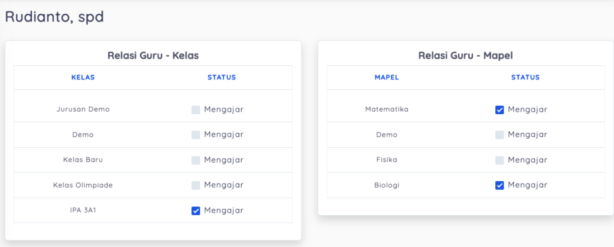Enable Mengajar checkbox for Fisika
Screen dimensions: 614x247
[x=499, y=160]
